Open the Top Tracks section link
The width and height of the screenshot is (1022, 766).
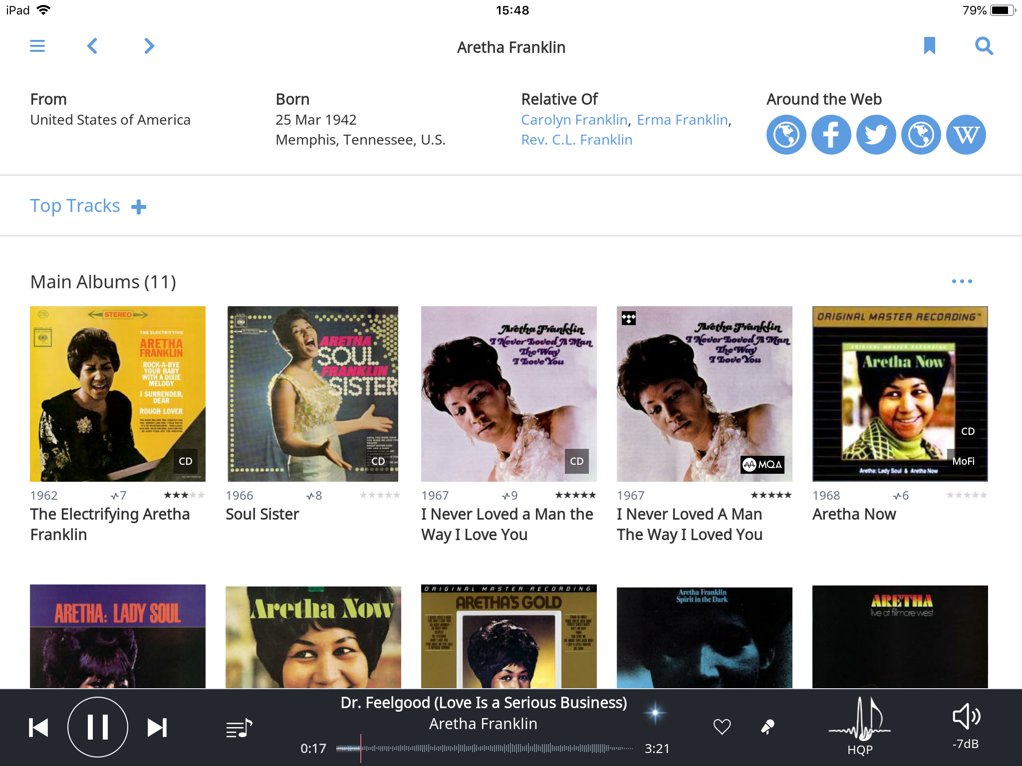point(75,206)
